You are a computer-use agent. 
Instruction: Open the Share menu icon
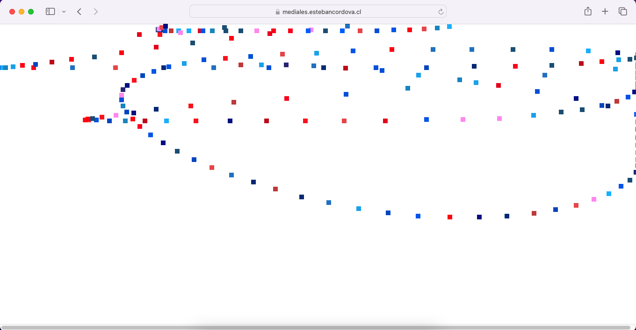point(588,12)
